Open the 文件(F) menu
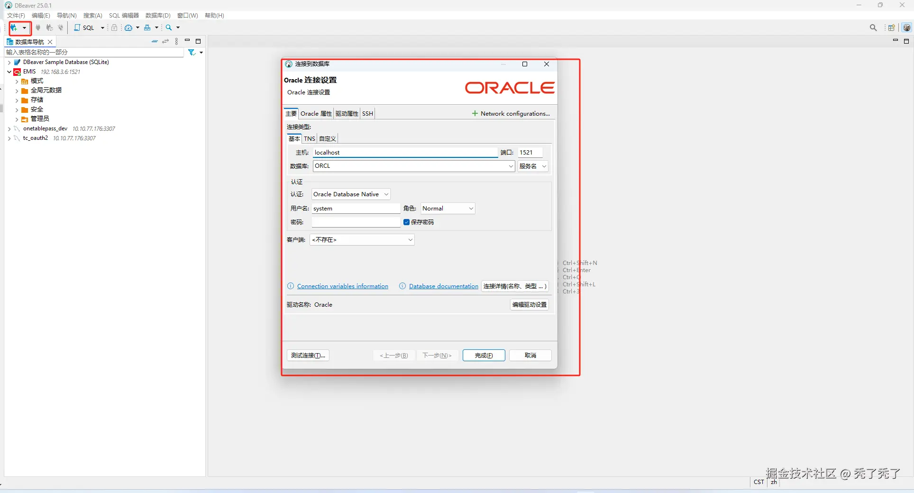914x493 pixels. [x=16, y=16]
